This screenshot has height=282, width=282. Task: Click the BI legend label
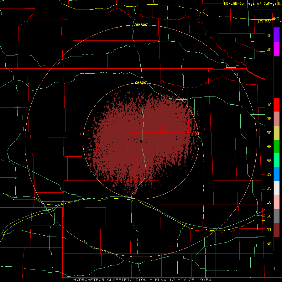click(x=269, y=230)
